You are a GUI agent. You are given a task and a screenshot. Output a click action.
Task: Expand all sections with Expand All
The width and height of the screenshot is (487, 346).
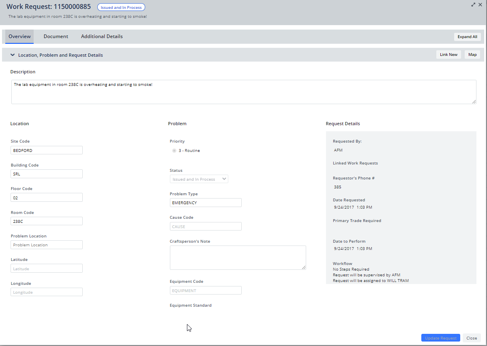pyautogui.click(x=467, y=36)
